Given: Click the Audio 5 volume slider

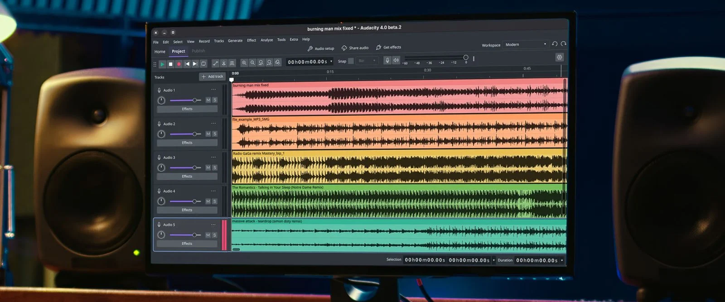Looking at the screenshot, I should [x=185, y=235].
